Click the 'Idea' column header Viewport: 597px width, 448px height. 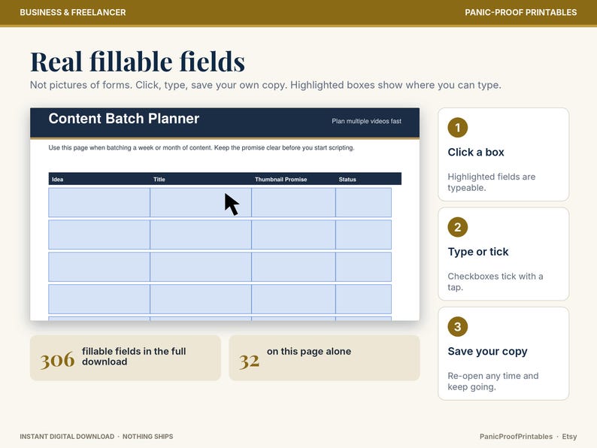coord(57,180)
